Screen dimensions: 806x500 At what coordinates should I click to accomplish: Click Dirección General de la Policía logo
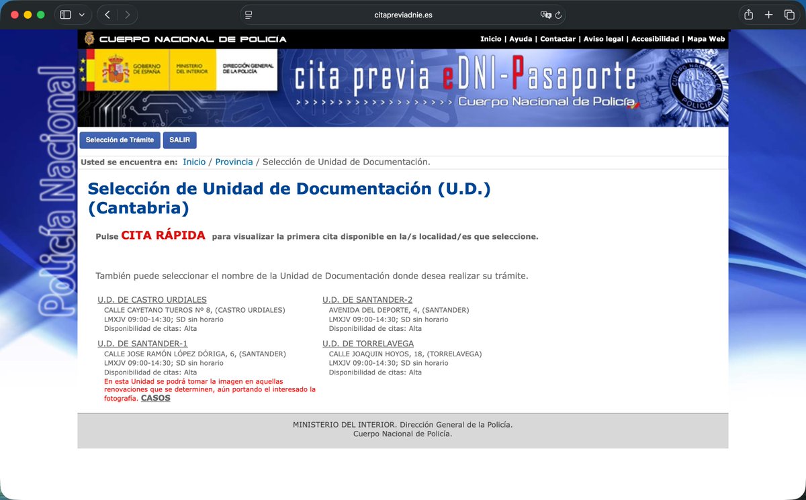247,69
